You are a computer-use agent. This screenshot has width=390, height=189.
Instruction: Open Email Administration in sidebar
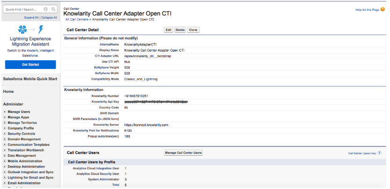pyautogui.click(x=24, y=183)
